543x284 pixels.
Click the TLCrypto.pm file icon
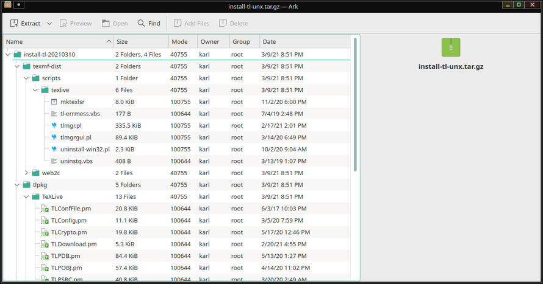click(x=45, y=232)
